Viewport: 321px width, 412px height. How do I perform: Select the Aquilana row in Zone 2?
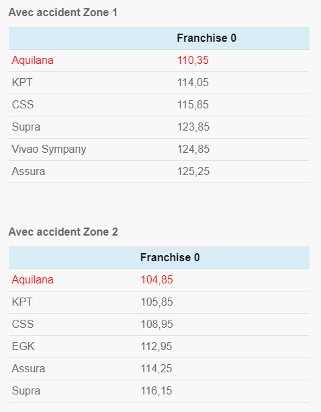159,280
